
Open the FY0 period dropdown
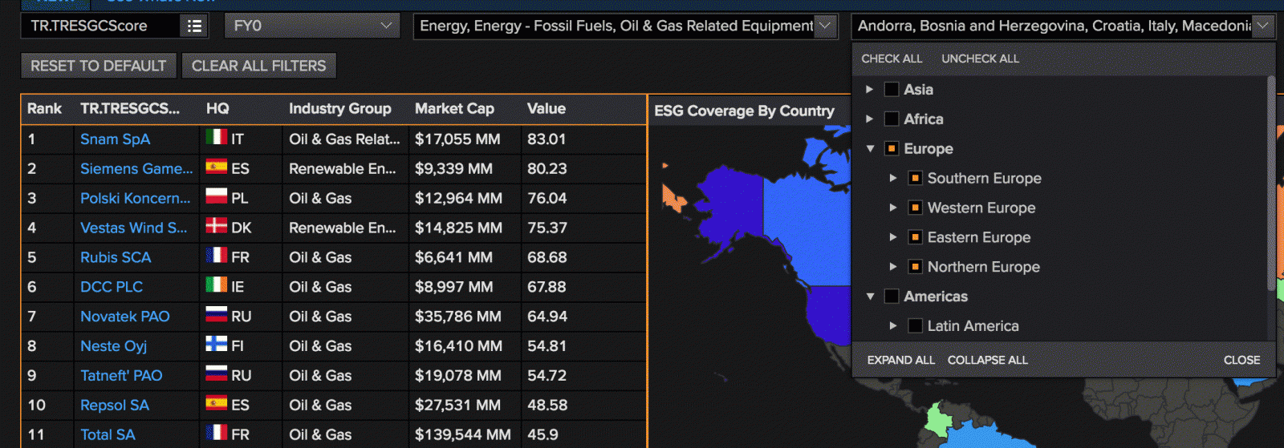(x=312, y=26)
